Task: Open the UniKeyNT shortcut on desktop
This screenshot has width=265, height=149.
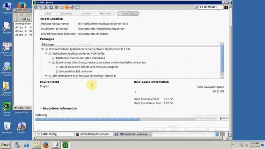Action: coord(7,49)
